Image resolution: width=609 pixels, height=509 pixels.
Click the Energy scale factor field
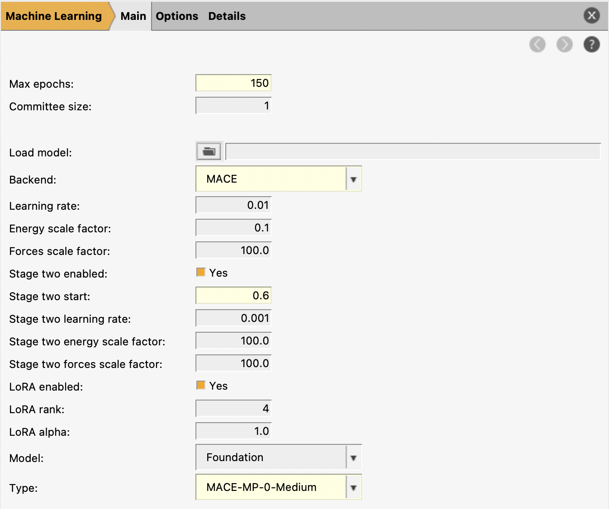pos(233,228)
